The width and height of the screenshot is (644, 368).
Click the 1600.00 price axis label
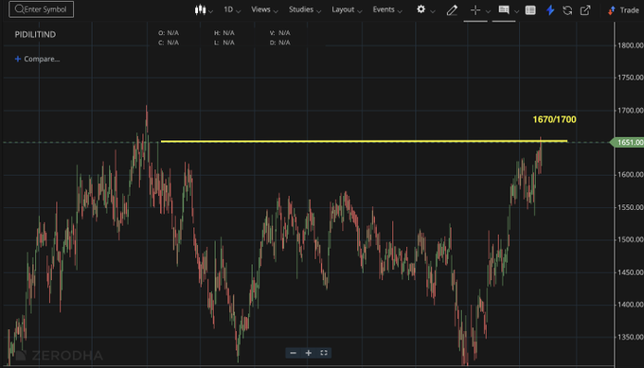click(631, 175)
